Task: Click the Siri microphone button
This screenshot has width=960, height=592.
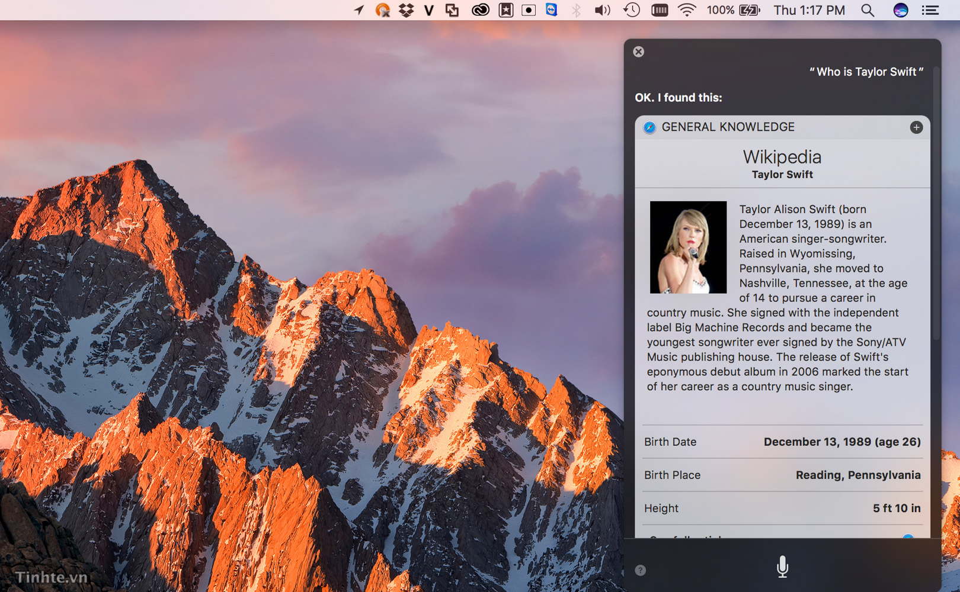Action: pos(782,567)
